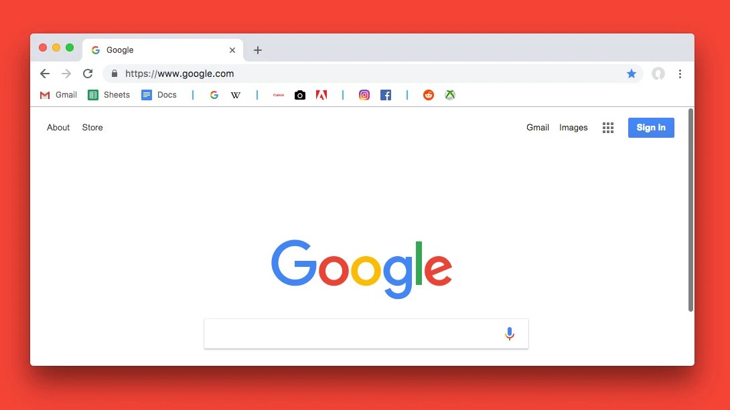
Task: Click the blue Sign in button
Action: pyautogui.click(x=651, y=128)
